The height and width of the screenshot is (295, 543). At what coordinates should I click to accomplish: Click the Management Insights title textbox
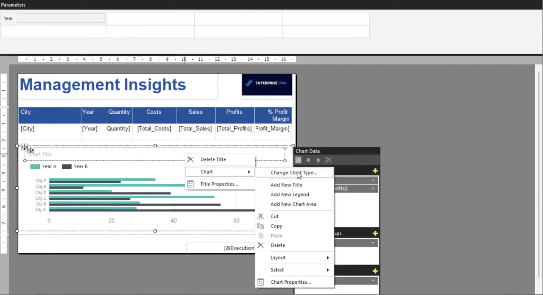point(118,86)
